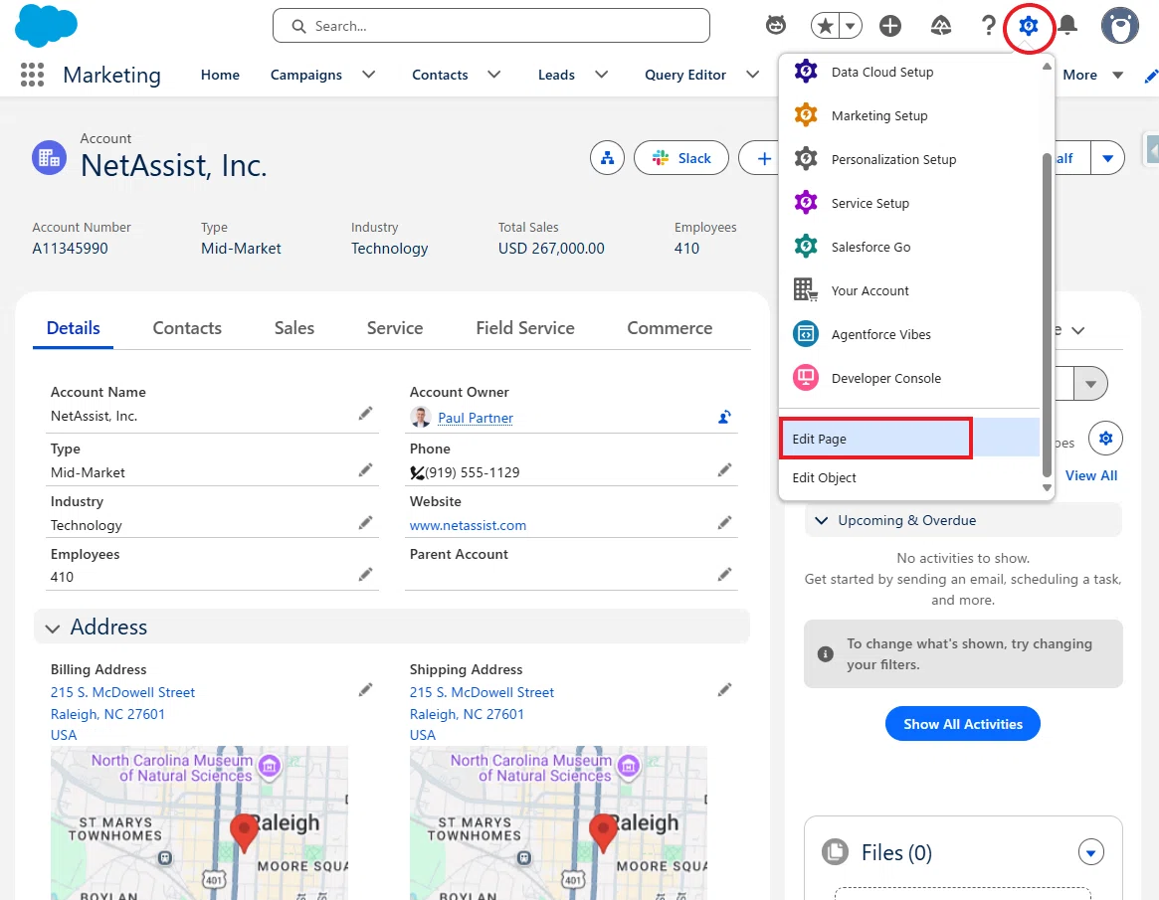1159x900 pixels.
Task: Select Data Cloud Setup menu item
Action: tap(910, 72)
